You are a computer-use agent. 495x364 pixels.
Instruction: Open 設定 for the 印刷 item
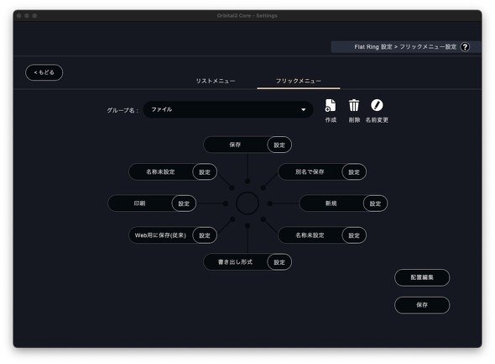(x=184, y=203)
